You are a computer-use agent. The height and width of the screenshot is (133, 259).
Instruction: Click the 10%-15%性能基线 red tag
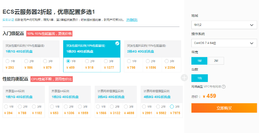tap(49, 34)
